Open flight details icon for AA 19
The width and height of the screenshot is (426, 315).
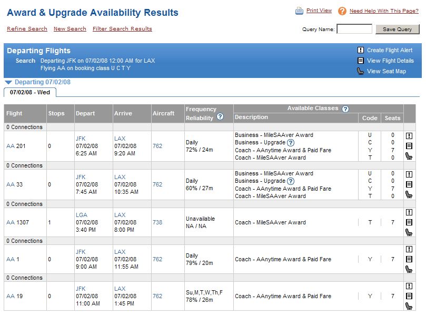click(x=409, y=296)
